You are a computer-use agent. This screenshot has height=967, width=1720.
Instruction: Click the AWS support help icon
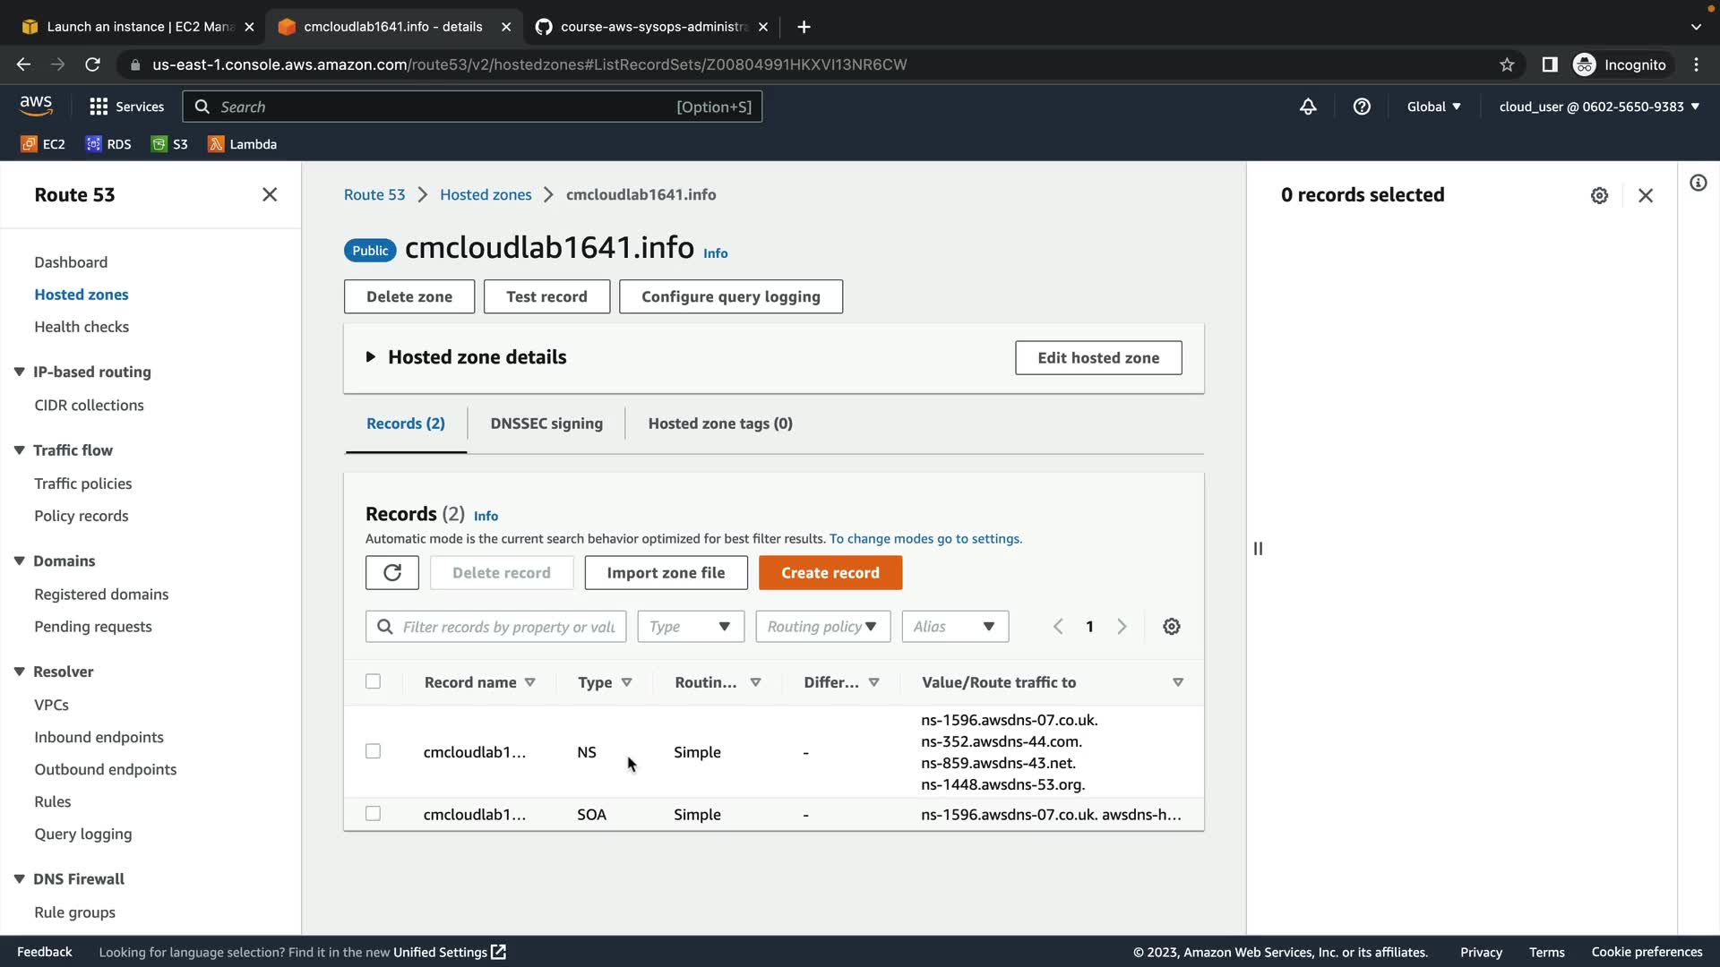[1362, 107]
